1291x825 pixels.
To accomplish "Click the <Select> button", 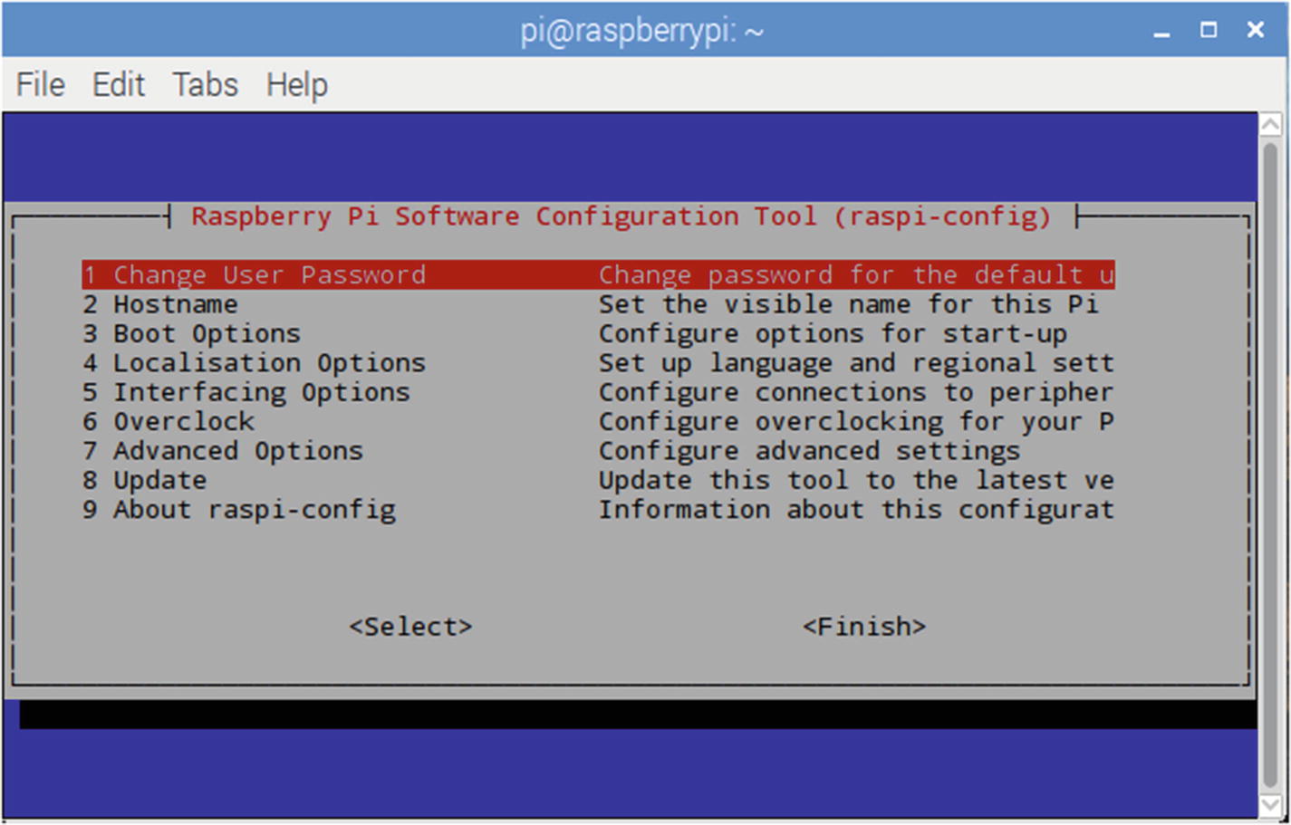I will pos(410,627).
